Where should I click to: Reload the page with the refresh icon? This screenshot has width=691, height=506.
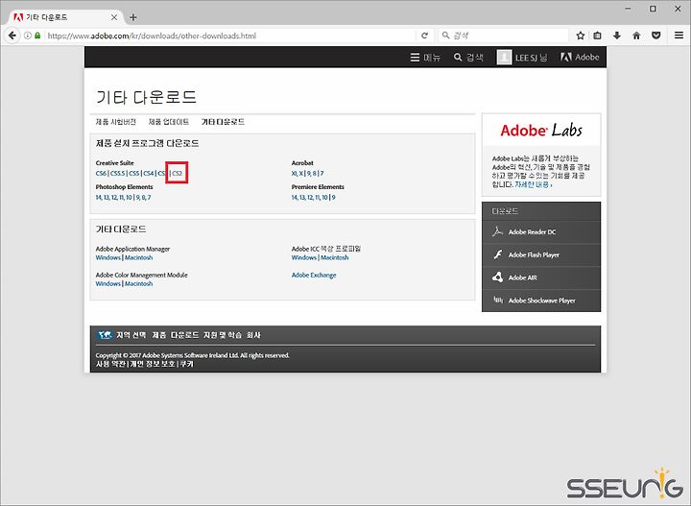point(424,36)
